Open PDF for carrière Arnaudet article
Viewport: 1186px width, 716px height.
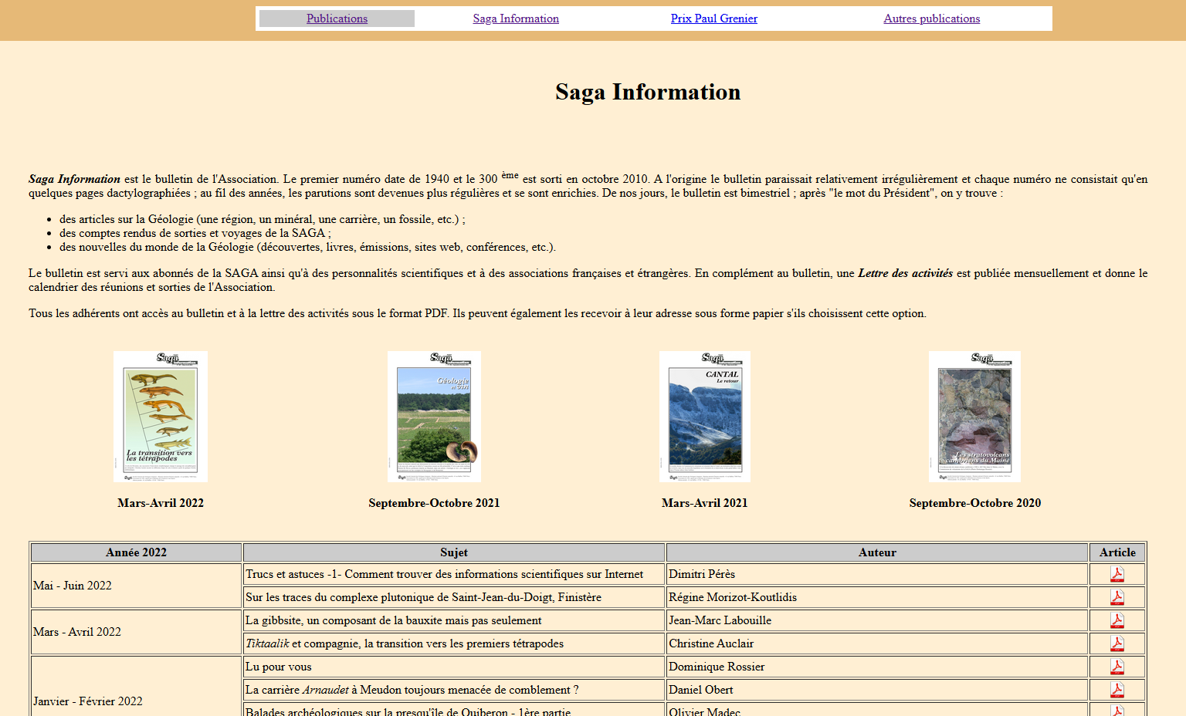click(1117, 690)
